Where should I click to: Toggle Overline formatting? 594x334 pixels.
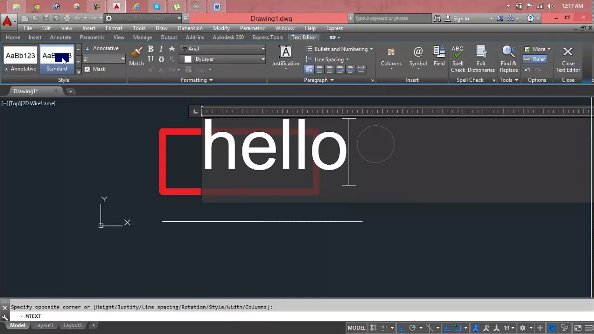tap(161, 59)
